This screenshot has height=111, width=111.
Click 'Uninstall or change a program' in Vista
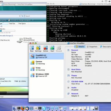(20, 20)
